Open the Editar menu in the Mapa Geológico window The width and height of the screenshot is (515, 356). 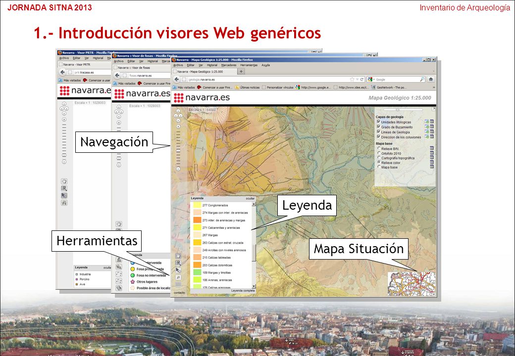point(191,65)
